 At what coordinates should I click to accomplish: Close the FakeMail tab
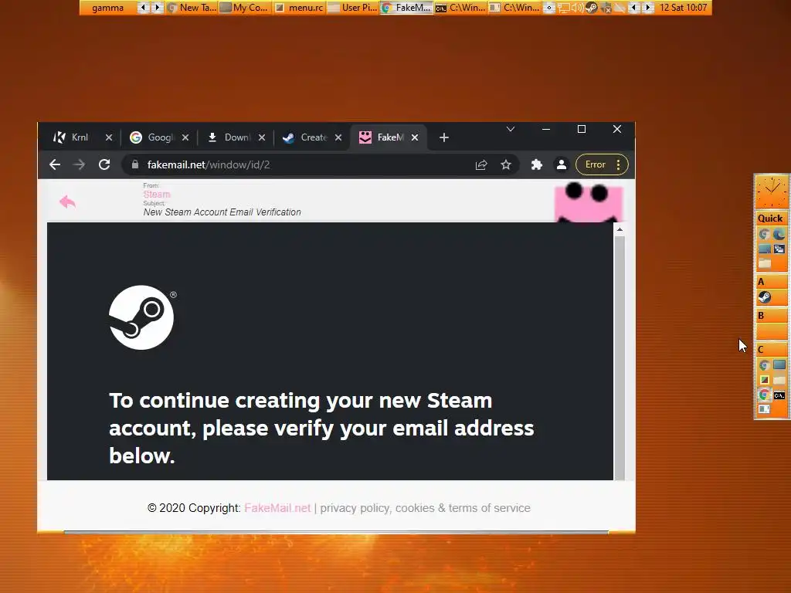415,137
